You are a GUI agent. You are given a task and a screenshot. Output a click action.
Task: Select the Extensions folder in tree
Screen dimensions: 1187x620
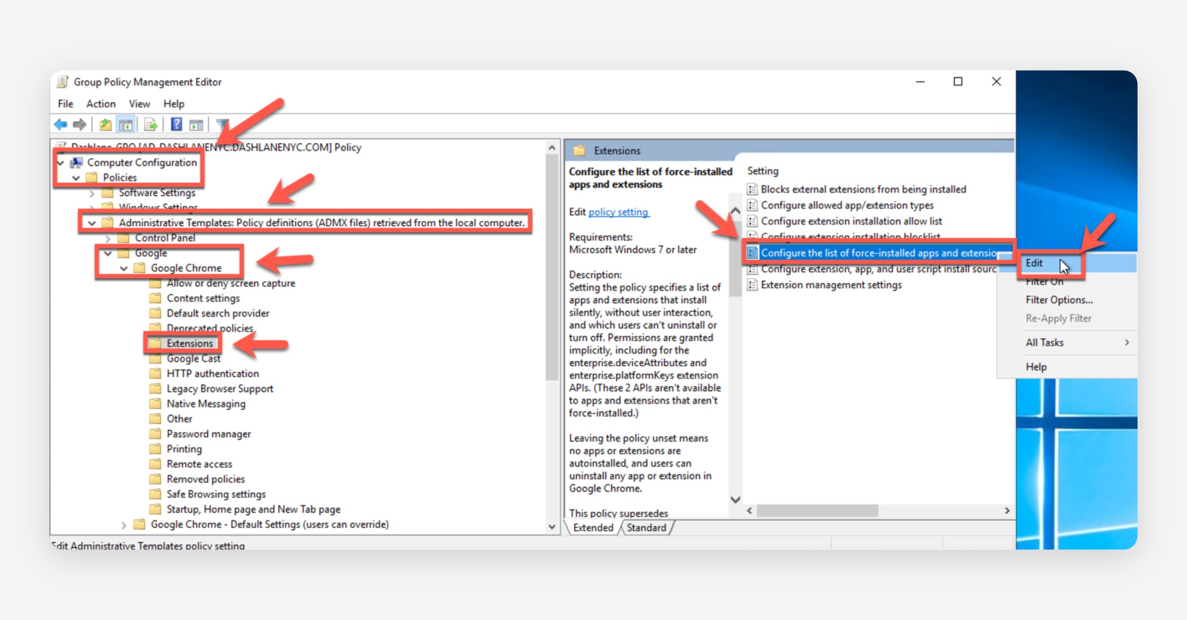tap(189, 344)
